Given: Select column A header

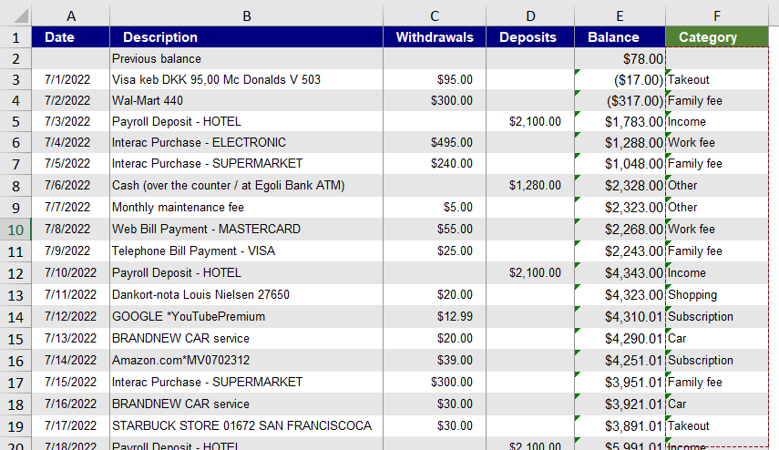Looking at the screenshot, I should coord(71,15).
